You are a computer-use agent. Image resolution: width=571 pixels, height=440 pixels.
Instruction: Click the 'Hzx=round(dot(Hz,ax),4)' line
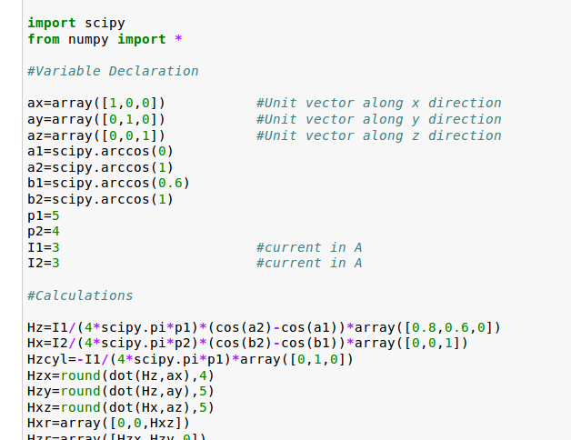coord(121,375)
